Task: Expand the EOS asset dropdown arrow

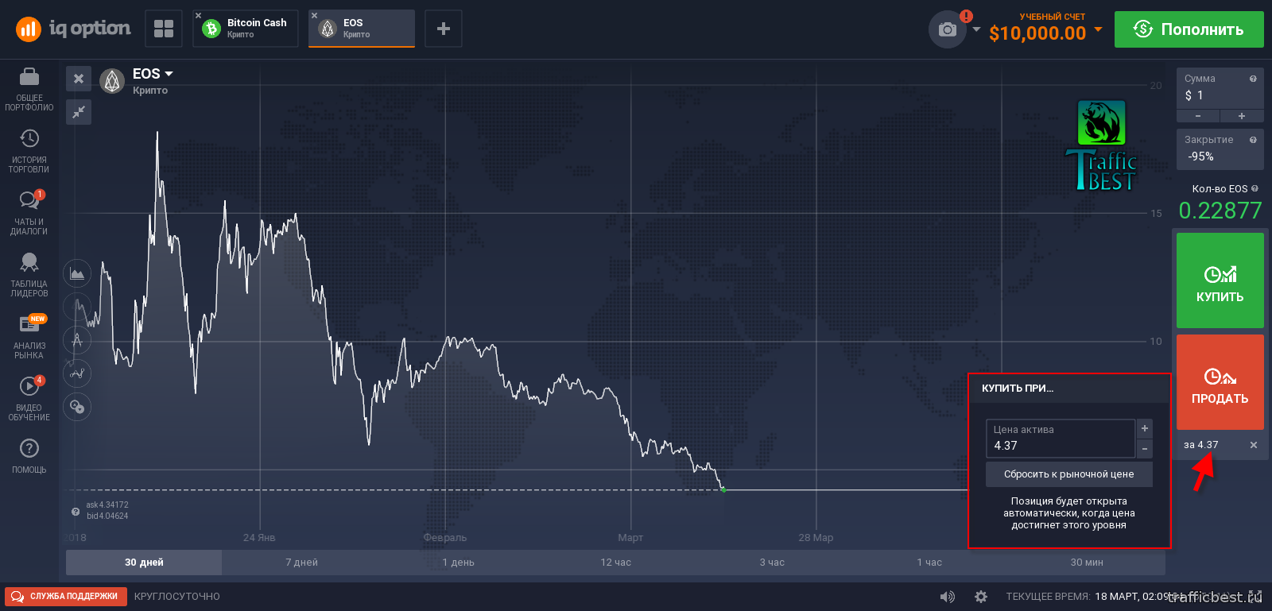Action: [x=169, y=74]
